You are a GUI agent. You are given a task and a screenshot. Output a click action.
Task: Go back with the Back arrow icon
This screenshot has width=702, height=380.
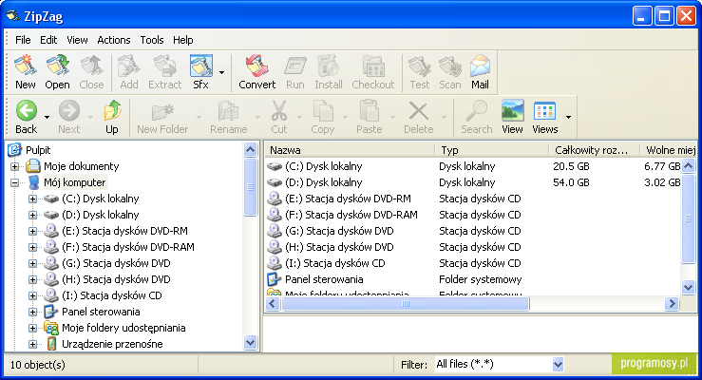[x=27, y=110]
